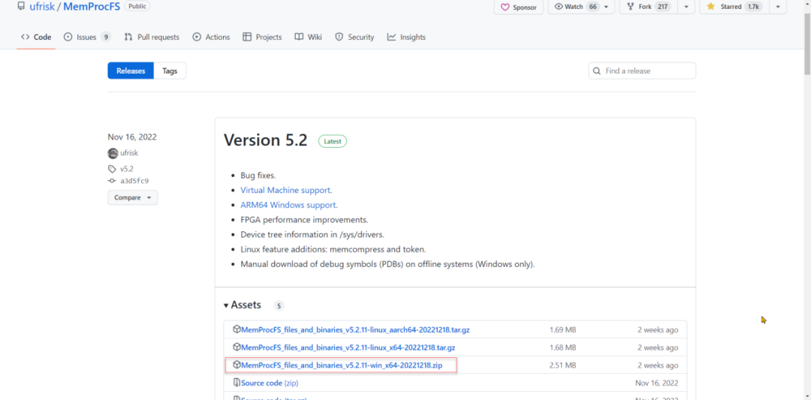Click the code brackets icon on Code tab

pyautogui.click(x=25, y=38)
